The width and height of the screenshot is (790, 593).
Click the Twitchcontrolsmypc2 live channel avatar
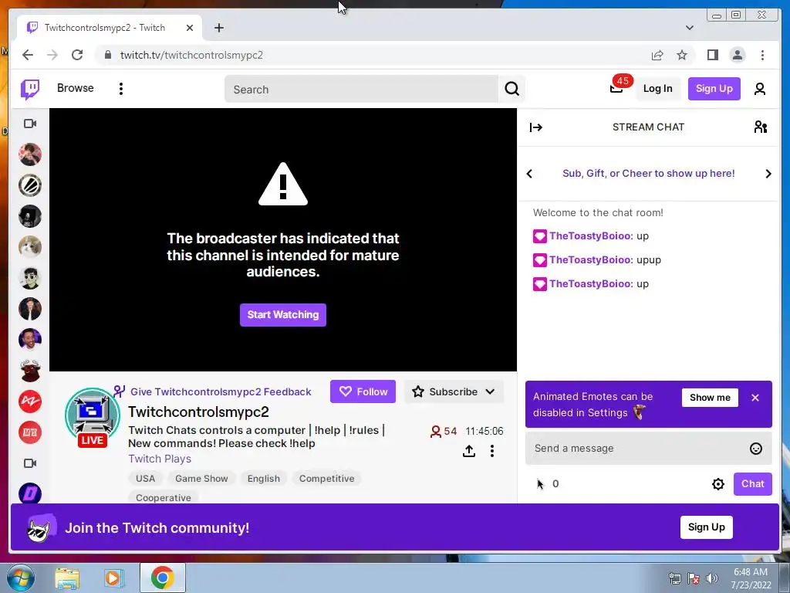[x=93, y=416]
